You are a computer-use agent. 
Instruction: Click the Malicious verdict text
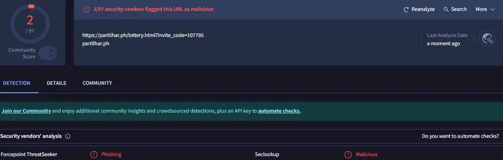(366, 154)
